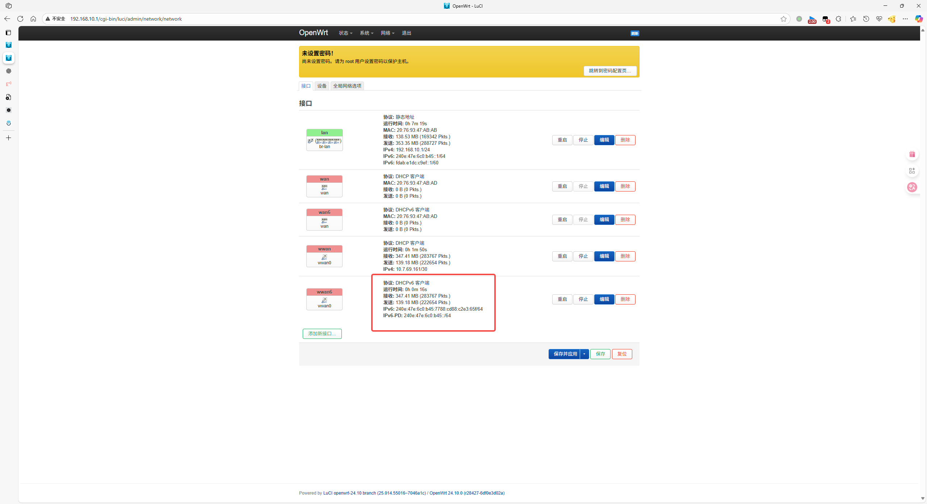Screen dimensions: 927x504
Task: Switch to the dark hexagon icon vertical tab
Action: [9, 110]
